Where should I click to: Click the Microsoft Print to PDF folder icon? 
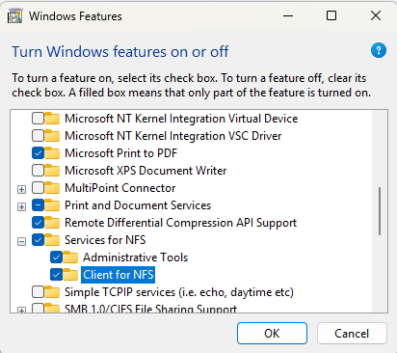coord(52,153)
